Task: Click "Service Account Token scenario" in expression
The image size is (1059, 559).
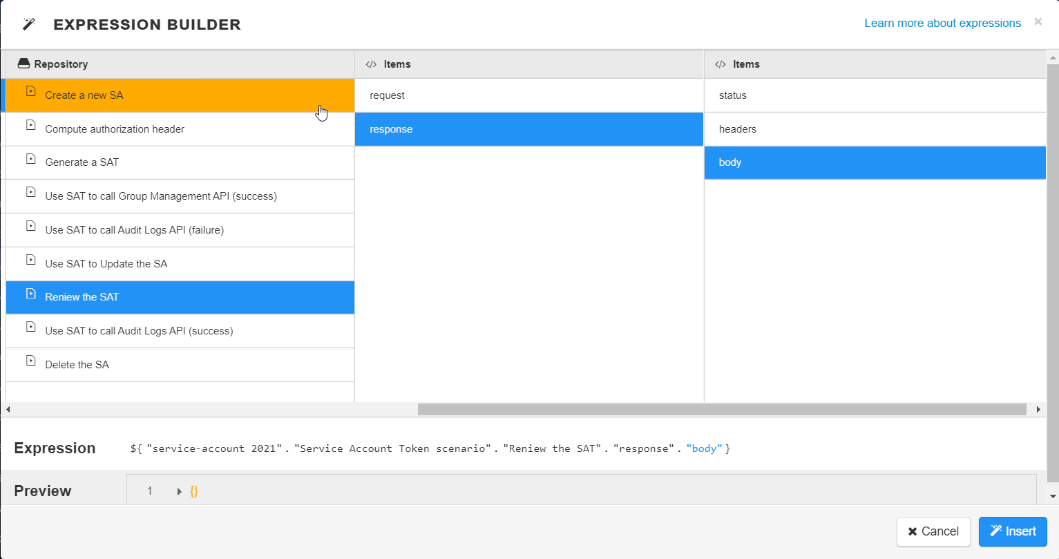Action: [394, 448]
